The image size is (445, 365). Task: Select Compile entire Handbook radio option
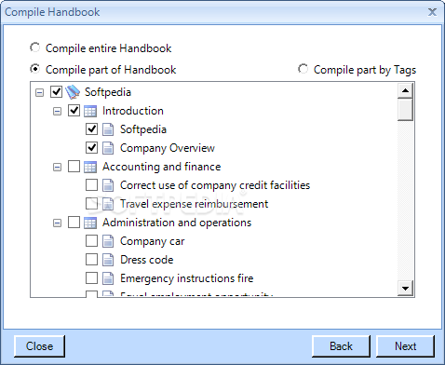pos(34,47)
